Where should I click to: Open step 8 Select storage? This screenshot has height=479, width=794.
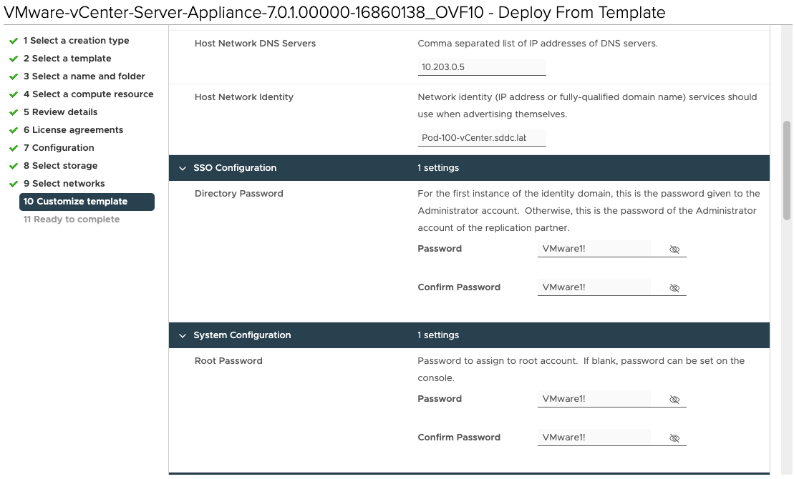60,166
